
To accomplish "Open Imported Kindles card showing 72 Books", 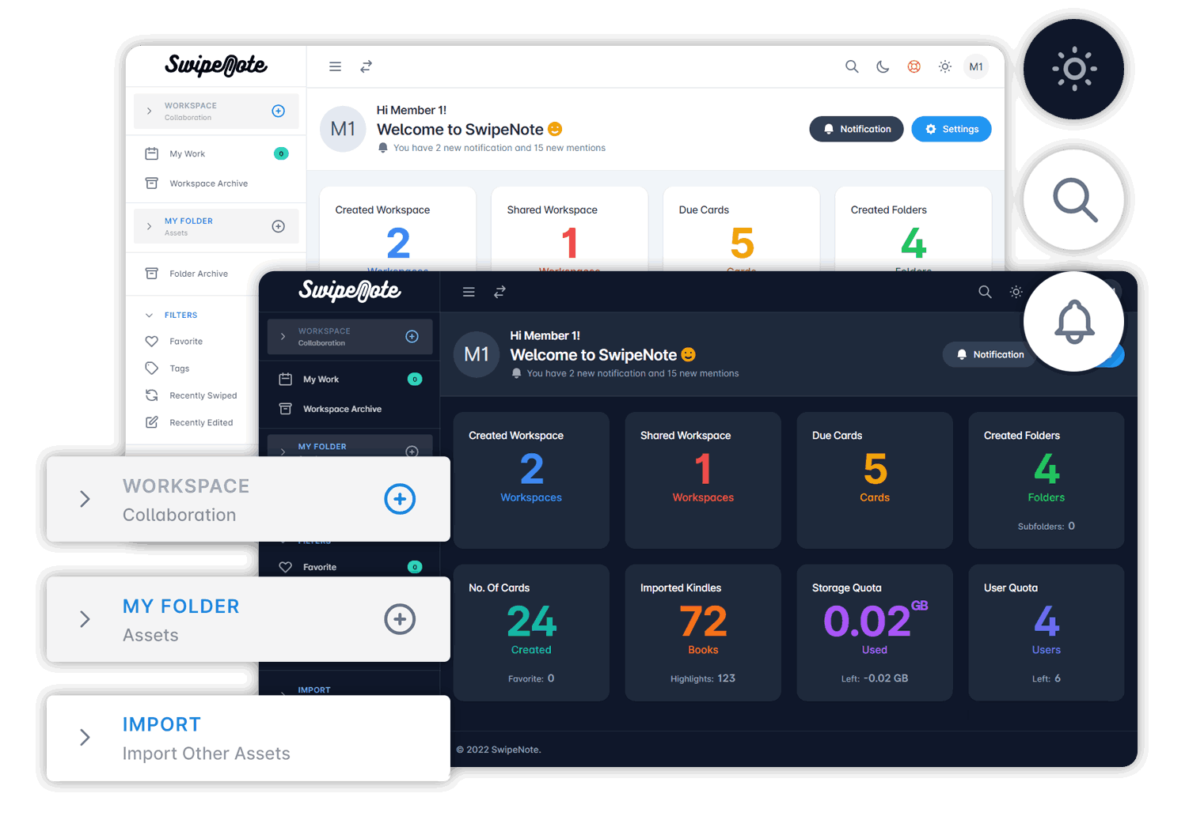I will point(703,633).
